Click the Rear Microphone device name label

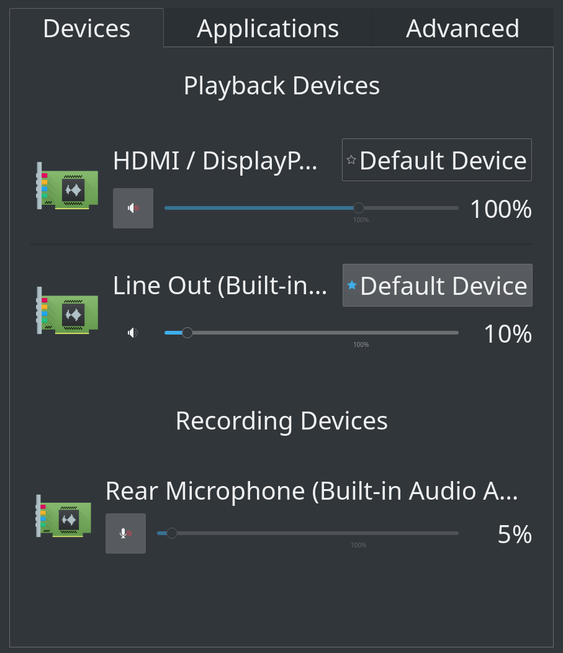point(312,492)
